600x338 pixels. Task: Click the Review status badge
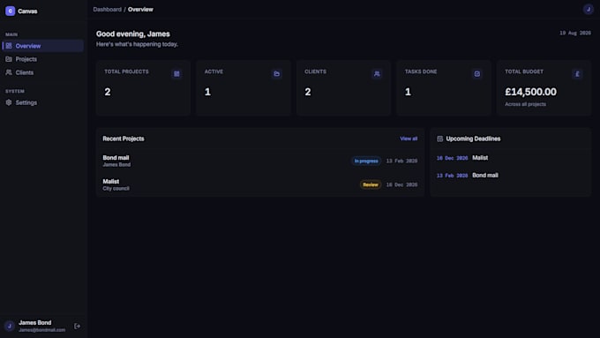click(371, 184)
